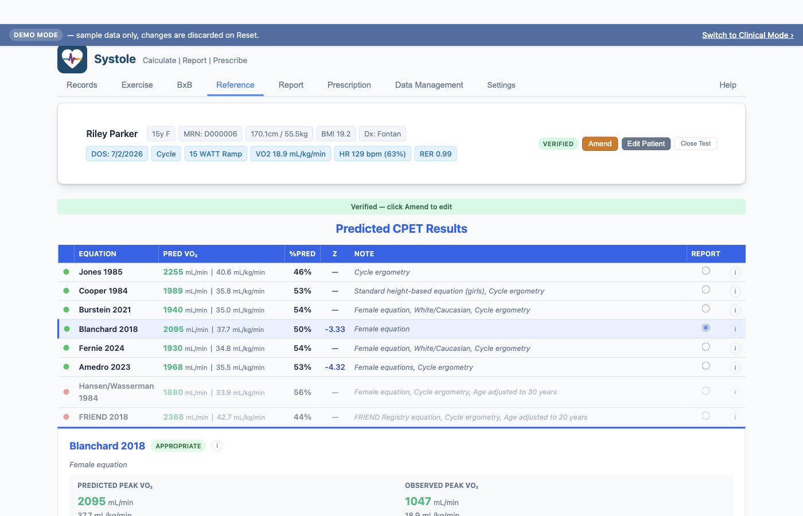
Task: Open info icon for FRIEND 2018 row
Action: coord(735,418)
